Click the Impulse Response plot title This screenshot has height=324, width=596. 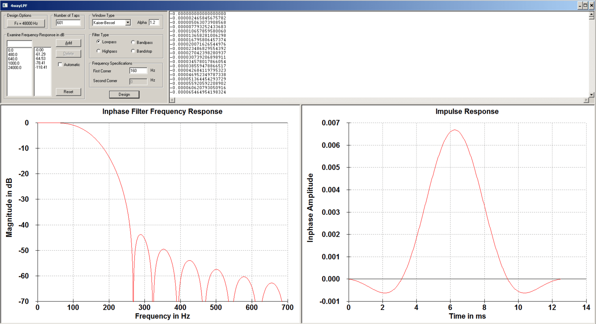tap(467, 111)
